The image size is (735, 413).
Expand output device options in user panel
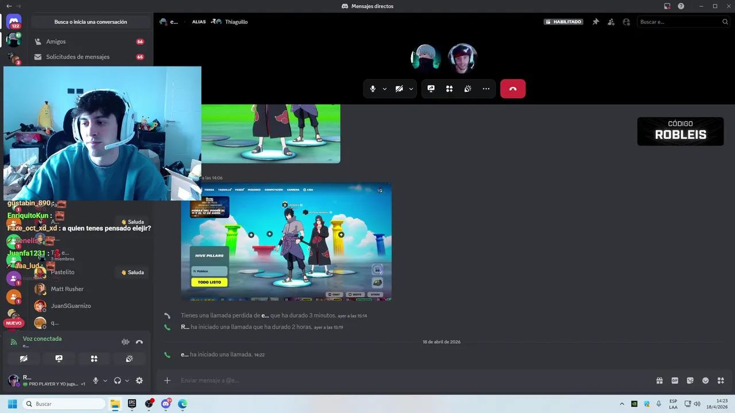click(127, 380)
